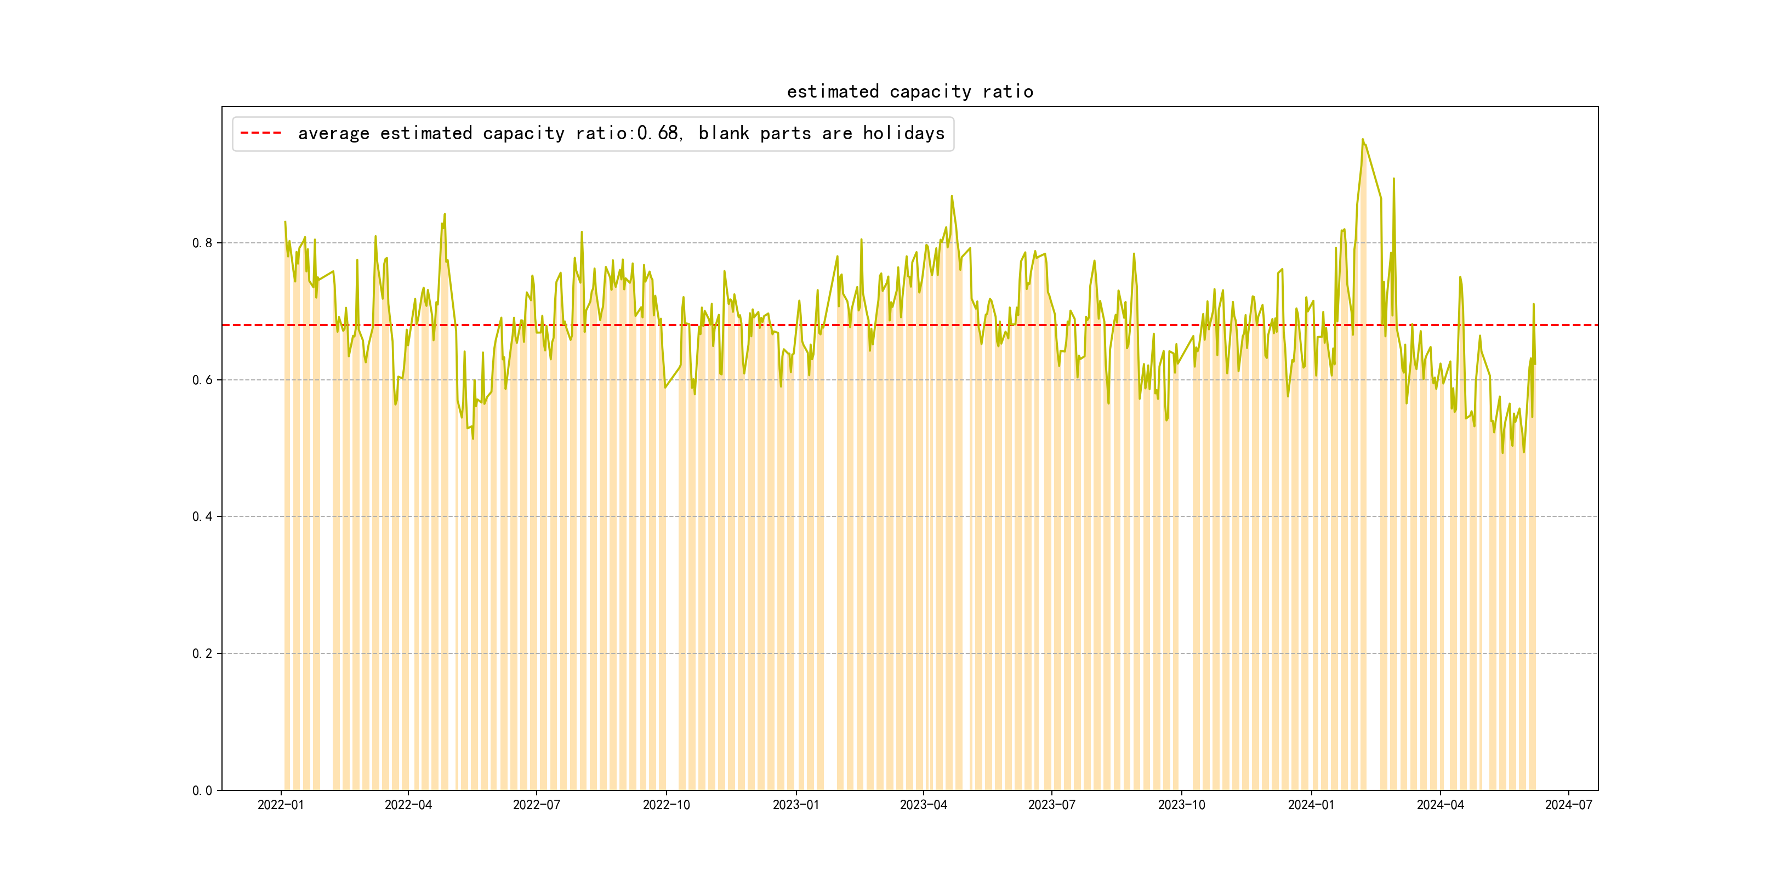The image size is (1776, 888).
Task: Click the 0.6 y-axis tick label
Action: click(x=201, y=380)
